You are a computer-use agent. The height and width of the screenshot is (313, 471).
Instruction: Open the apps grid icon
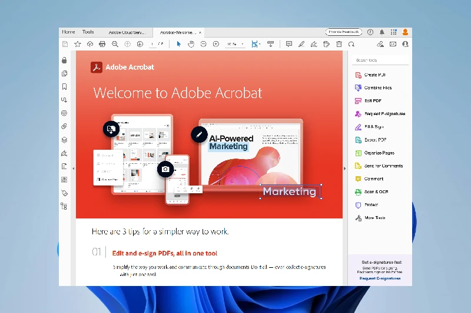point(393,32)
